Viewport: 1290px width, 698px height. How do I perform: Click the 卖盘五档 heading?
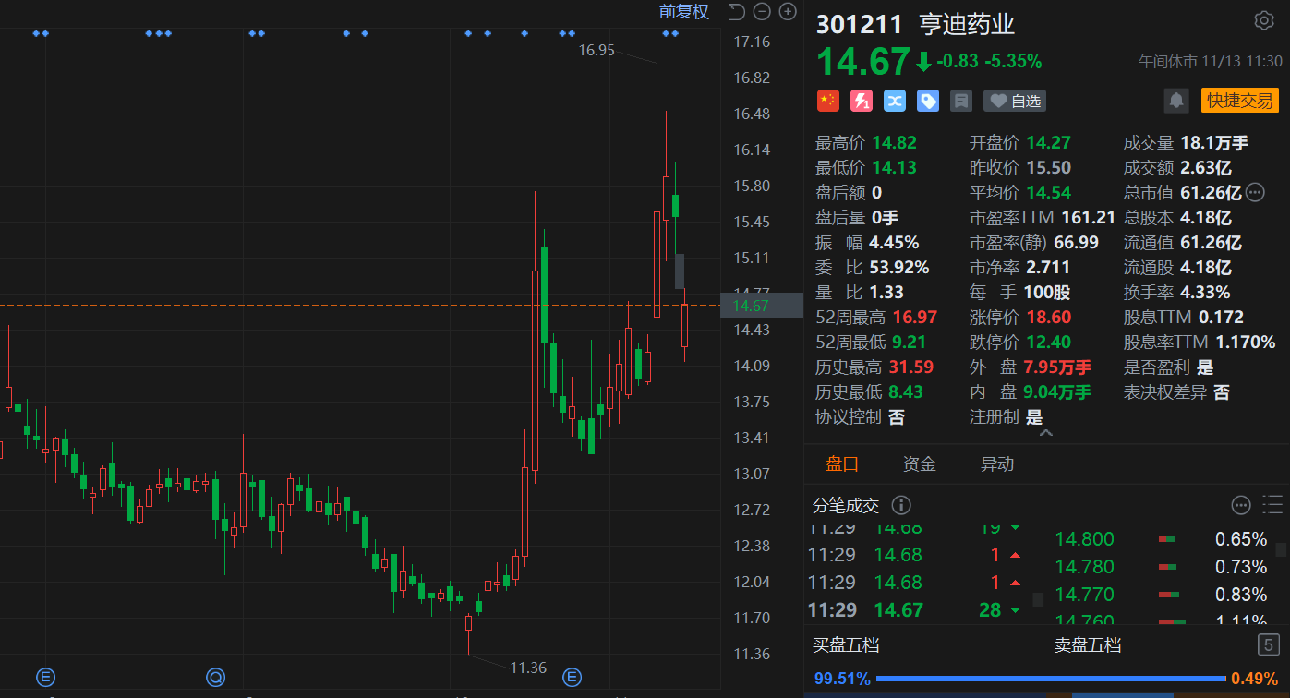[1088, 644]
